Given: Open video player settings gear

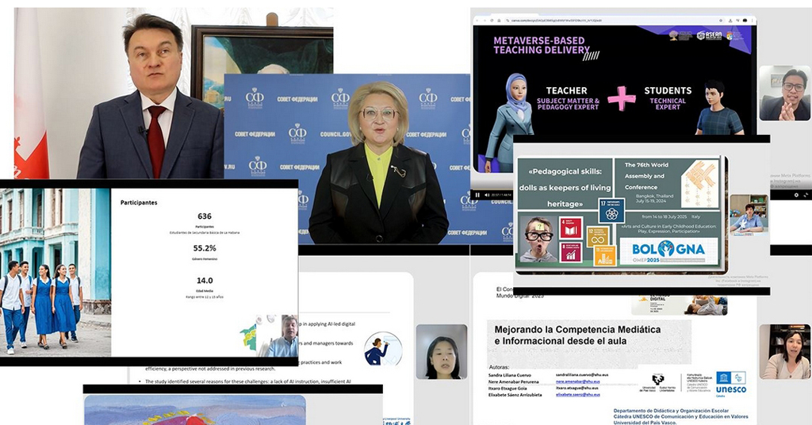Looking at the screenshot, I should click(x=796, y=195).
